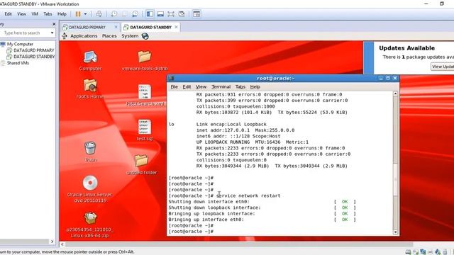Click the Unity mode toolbar icon
This screenshot has height=255, width=454.
click(x=182, y=14)
